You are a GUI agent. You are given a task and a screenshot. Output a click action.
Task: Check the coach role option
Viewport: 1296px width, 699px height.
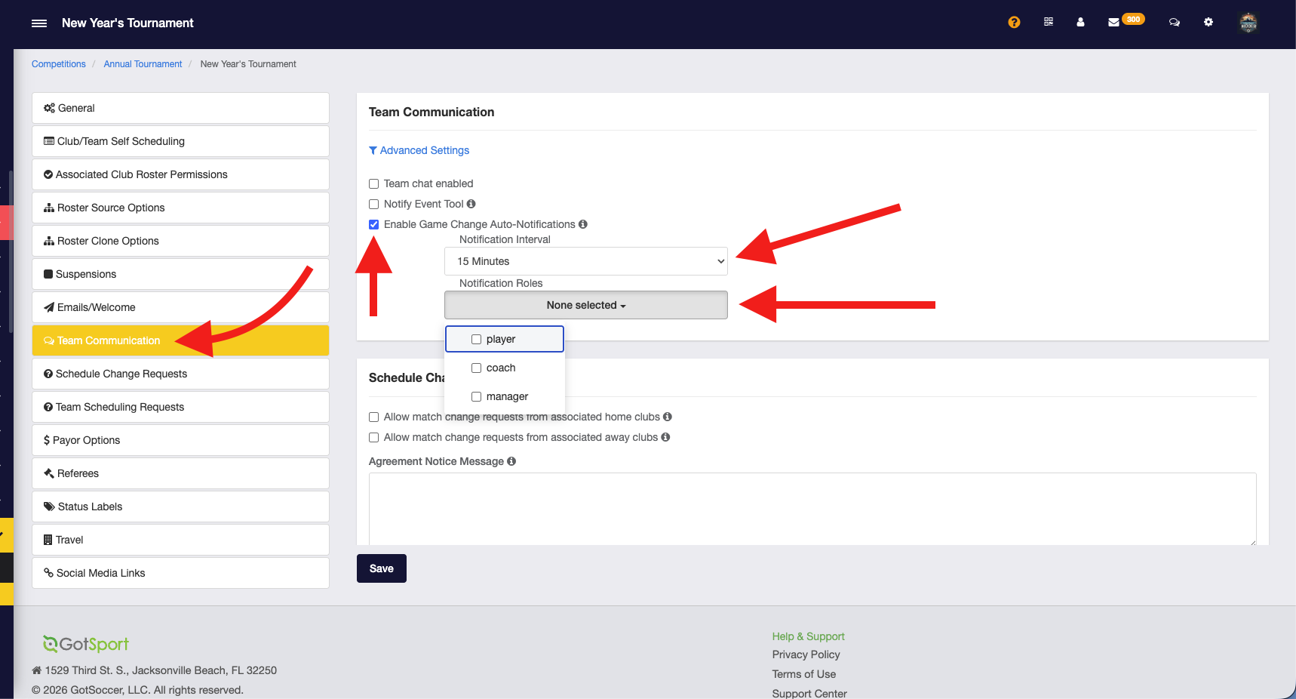pos(477,368)
